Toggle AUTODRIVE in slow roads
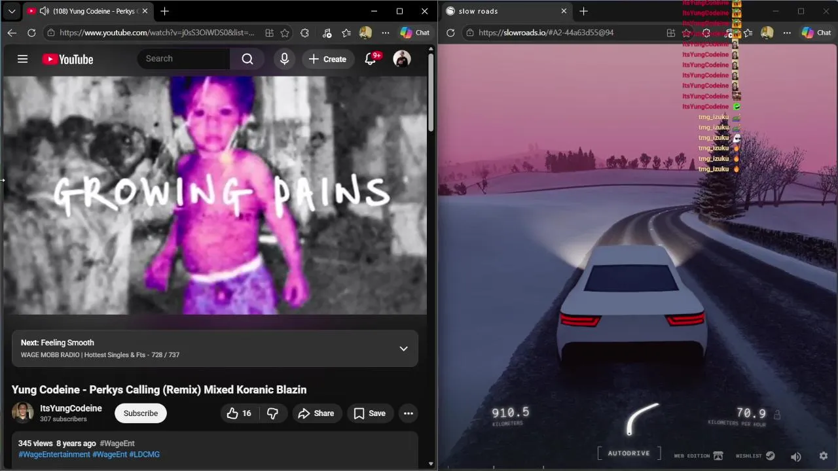 pyautogui.click(x=629, y=453)
